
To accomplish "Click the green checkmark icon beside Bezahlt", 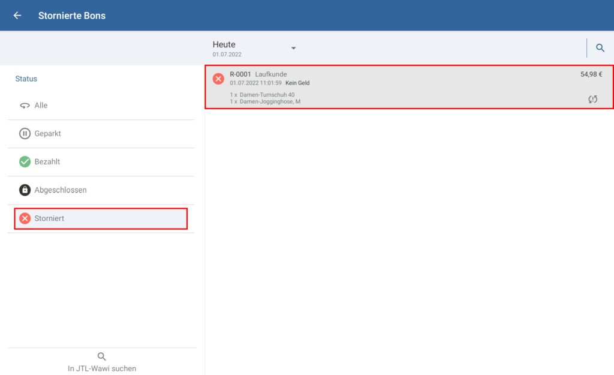I will pyautogui.click(x=25, y=162).
